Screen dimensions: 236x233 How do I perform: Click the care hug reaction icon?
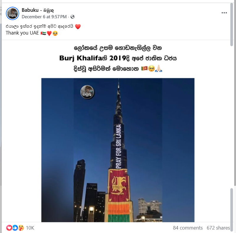(21, 228)
